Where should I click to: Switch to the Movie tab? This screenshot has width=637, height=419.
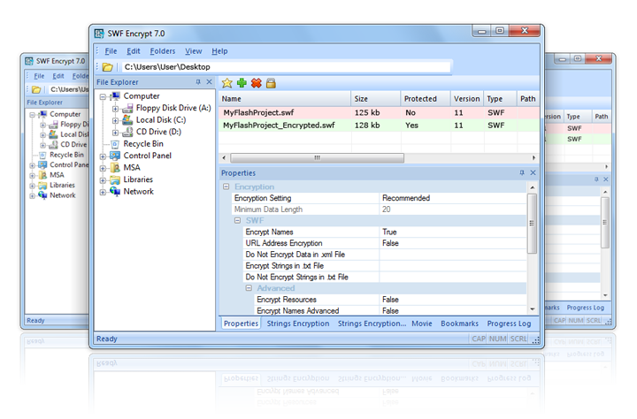[422, 324]
